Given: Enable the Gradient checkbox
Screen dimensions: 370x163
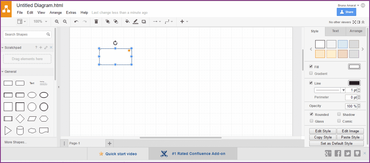Looking at the screenshot, I should pyautogui.click(x=311, y=73).
